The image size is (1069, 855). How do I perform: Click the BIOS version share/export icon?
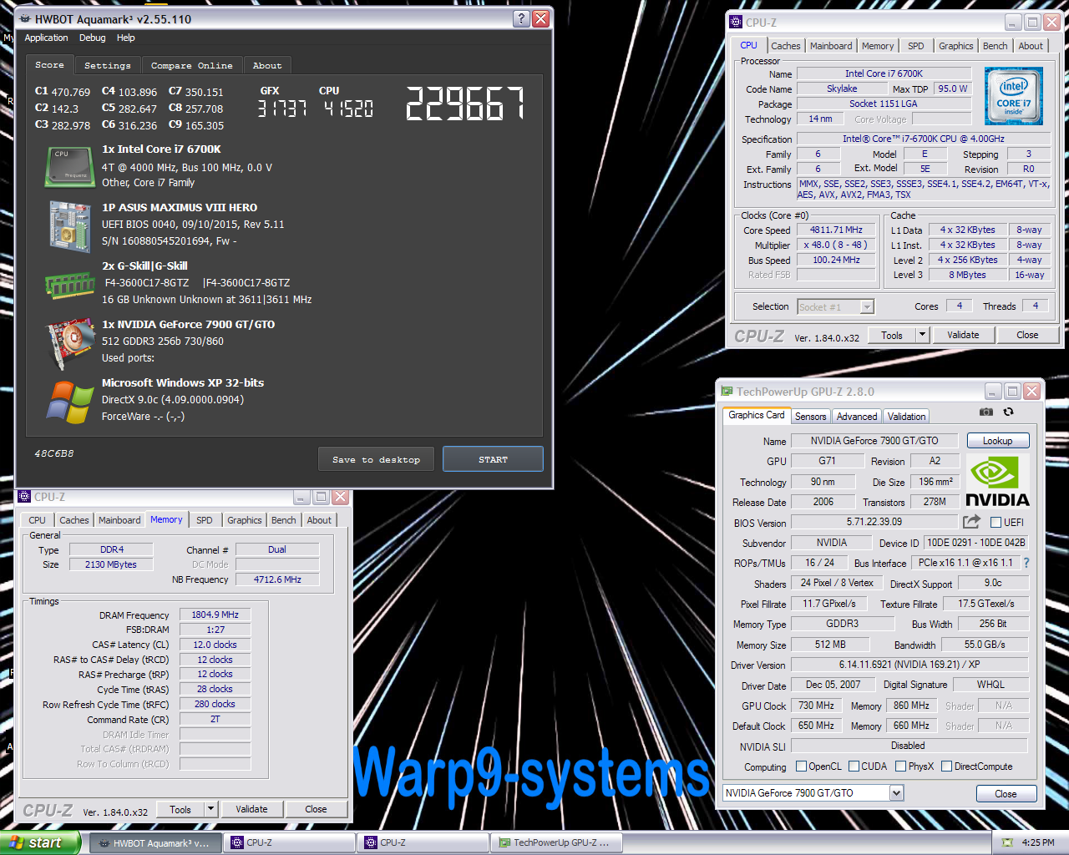(971, 522)
